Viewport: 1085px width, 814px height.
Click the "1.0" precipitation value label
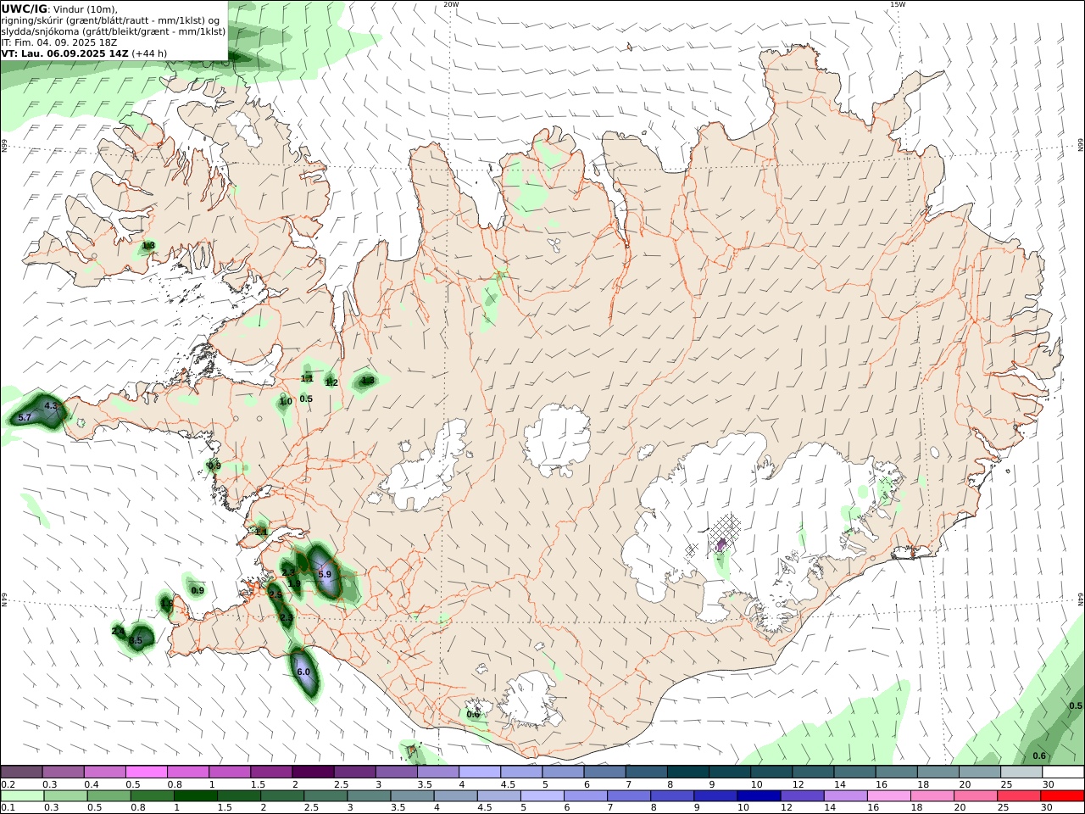[286, 402]
